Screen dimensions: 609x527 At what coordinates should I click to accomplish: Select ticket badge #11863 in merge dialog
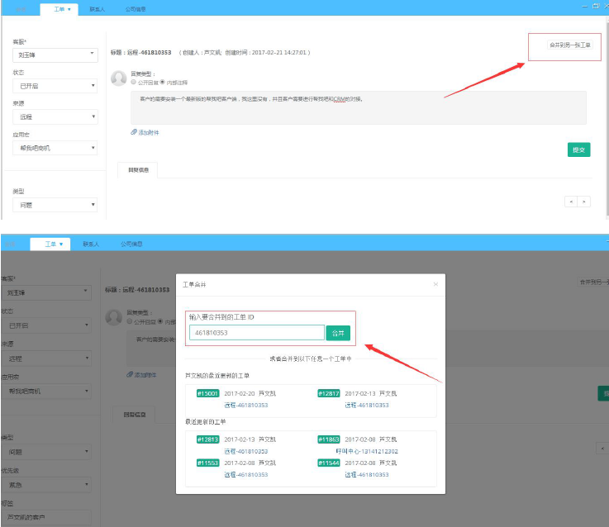[x=329, y=439]
